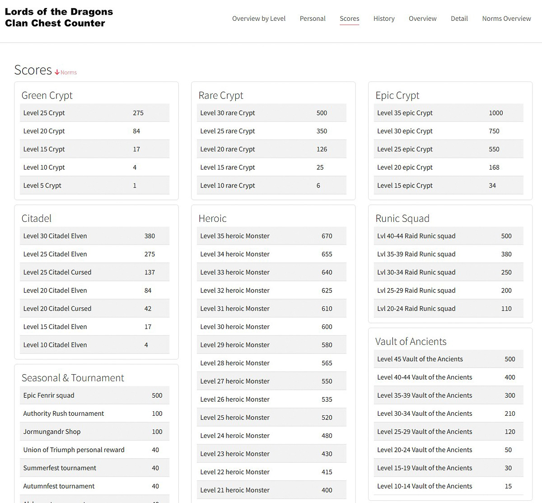Select the Jormungandr Shop row
This screenshot has height=503, width=542.
(x=94, y=432)
